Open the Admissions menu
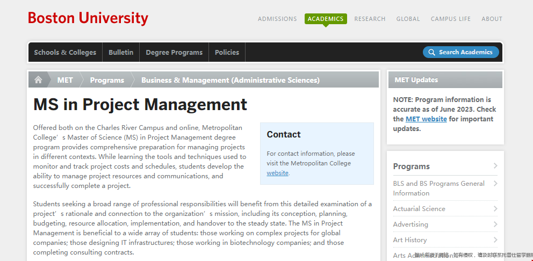533x261 pixels. point(277,19)
